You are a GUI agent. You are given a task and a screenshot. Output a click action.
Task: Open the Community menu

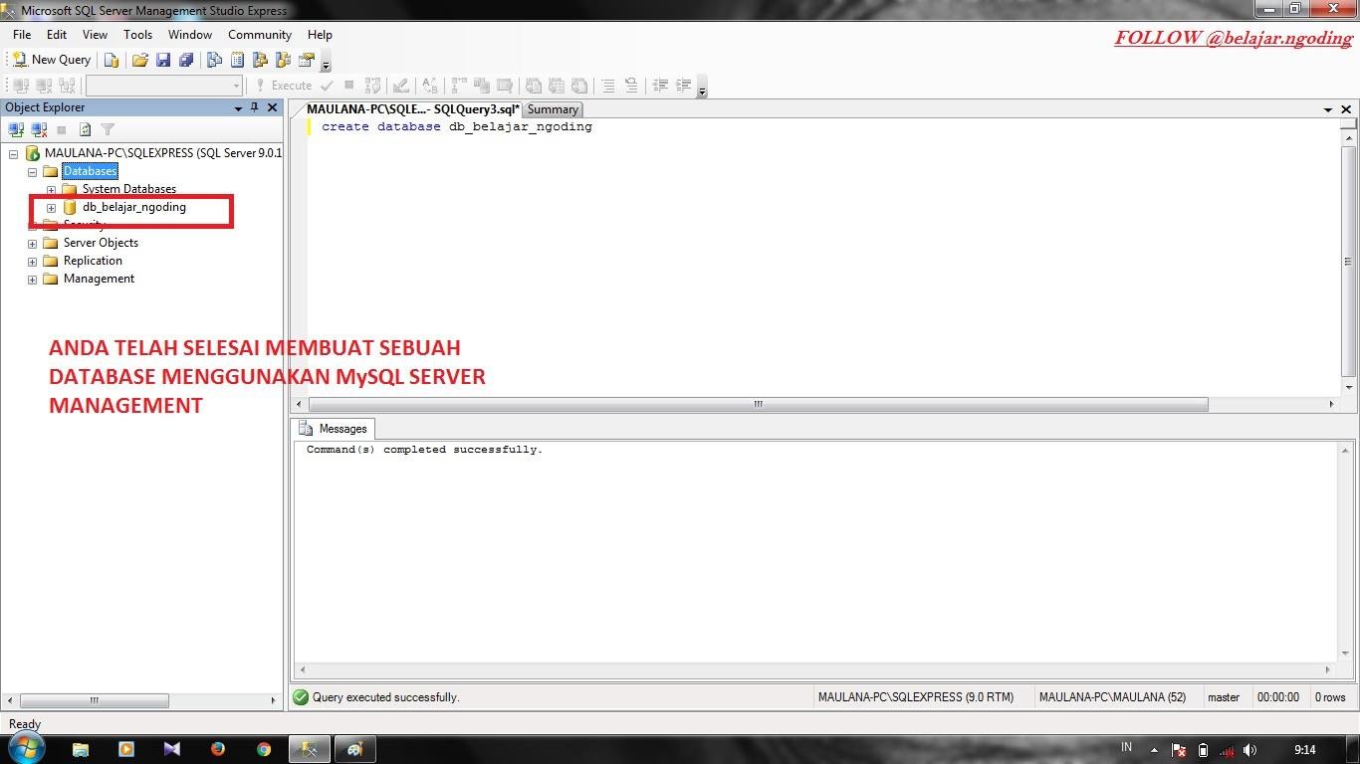(260, 34)
